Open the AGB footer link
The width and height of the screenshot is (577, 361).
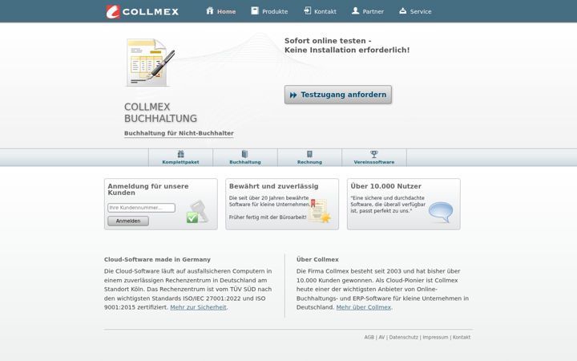pos(369,337)
